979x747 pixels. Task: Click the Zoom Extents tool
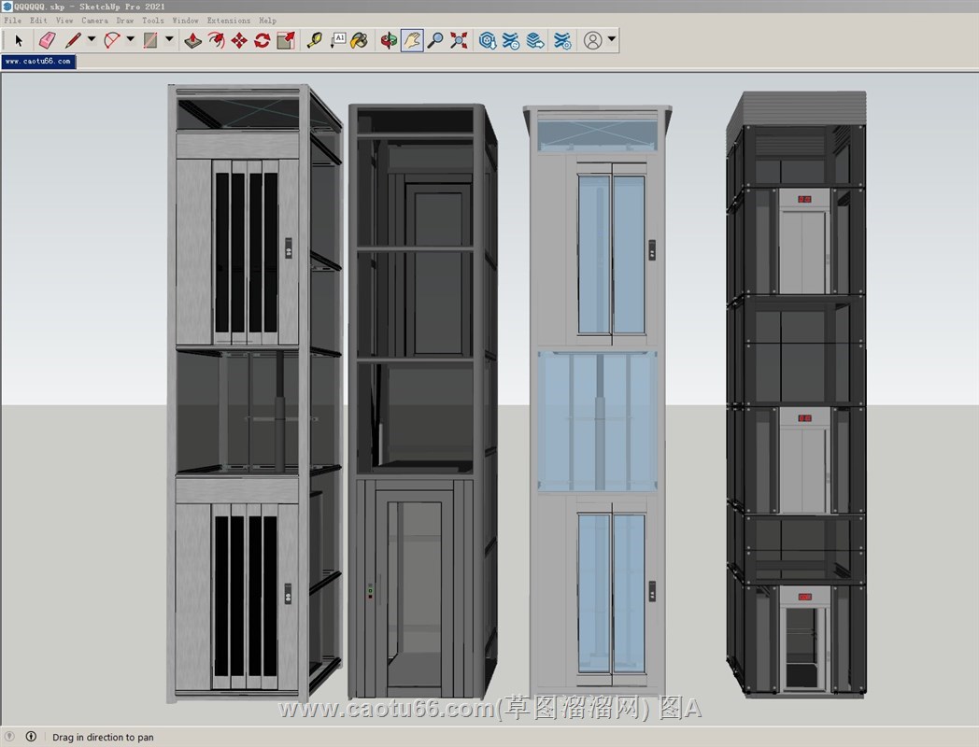pyautogui.click(x=459, y=40)
